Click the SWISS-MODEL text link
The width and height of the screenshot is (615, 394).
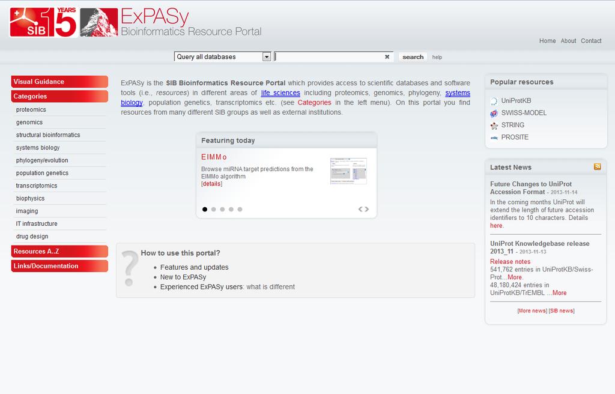524,113
